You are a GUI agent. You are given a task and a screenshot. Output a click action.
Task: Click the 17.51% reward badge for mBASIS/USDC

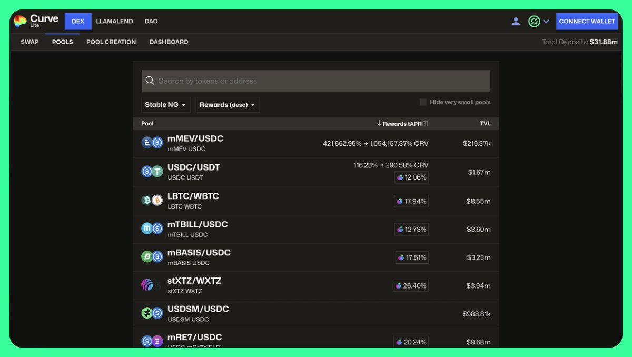click(x=412, y=257)
